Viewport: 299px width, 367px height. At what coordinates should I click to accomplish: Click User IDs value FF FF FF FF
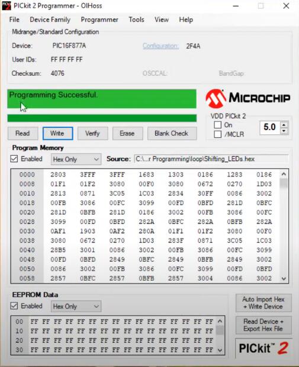click(67, 60)
